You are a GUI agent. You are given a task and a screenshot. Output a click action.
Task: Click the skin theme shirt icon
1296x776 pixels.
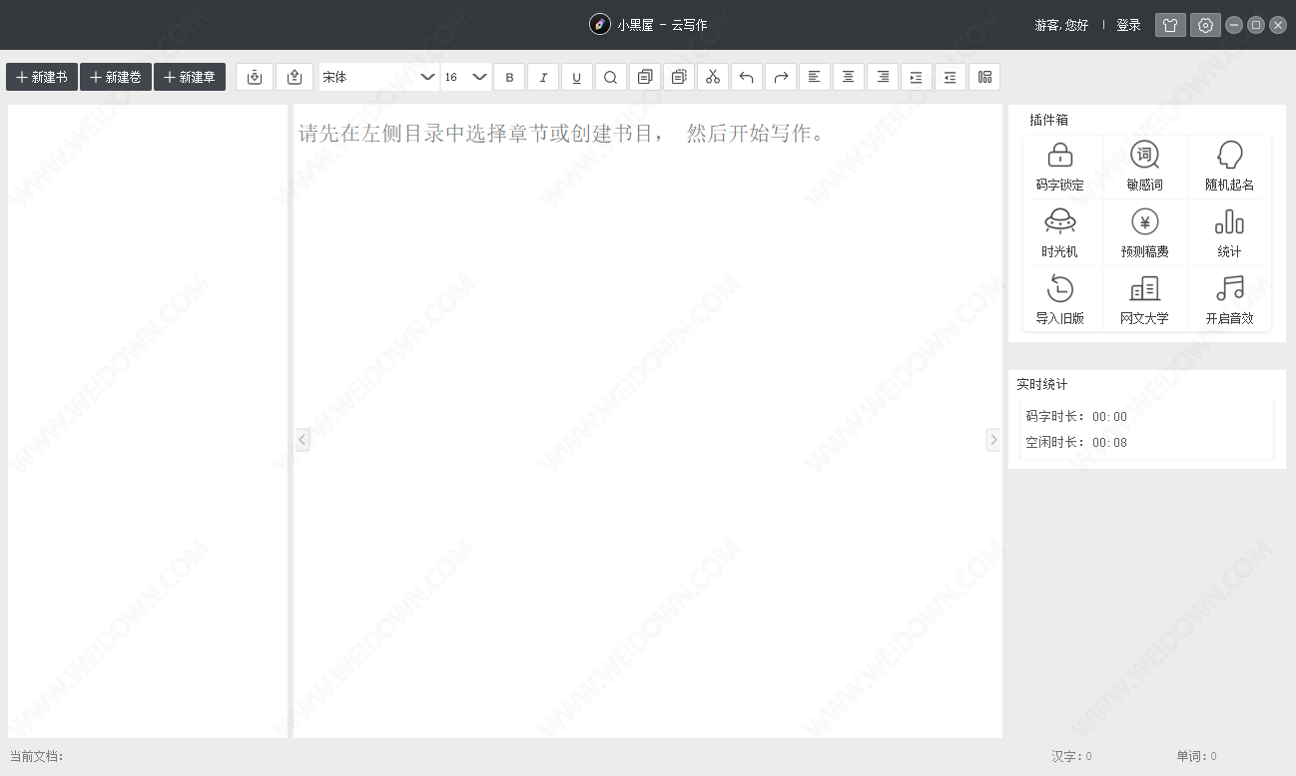(1171, 25)
